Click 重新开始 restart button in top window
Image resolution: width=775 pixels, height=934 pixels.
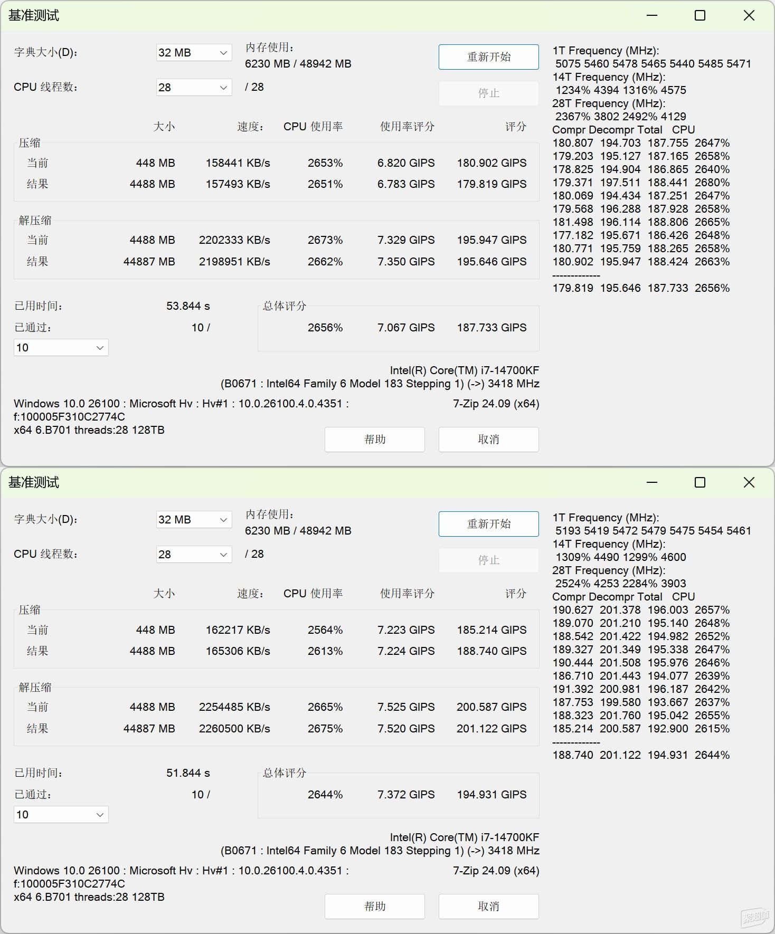[x=489, y=57]
